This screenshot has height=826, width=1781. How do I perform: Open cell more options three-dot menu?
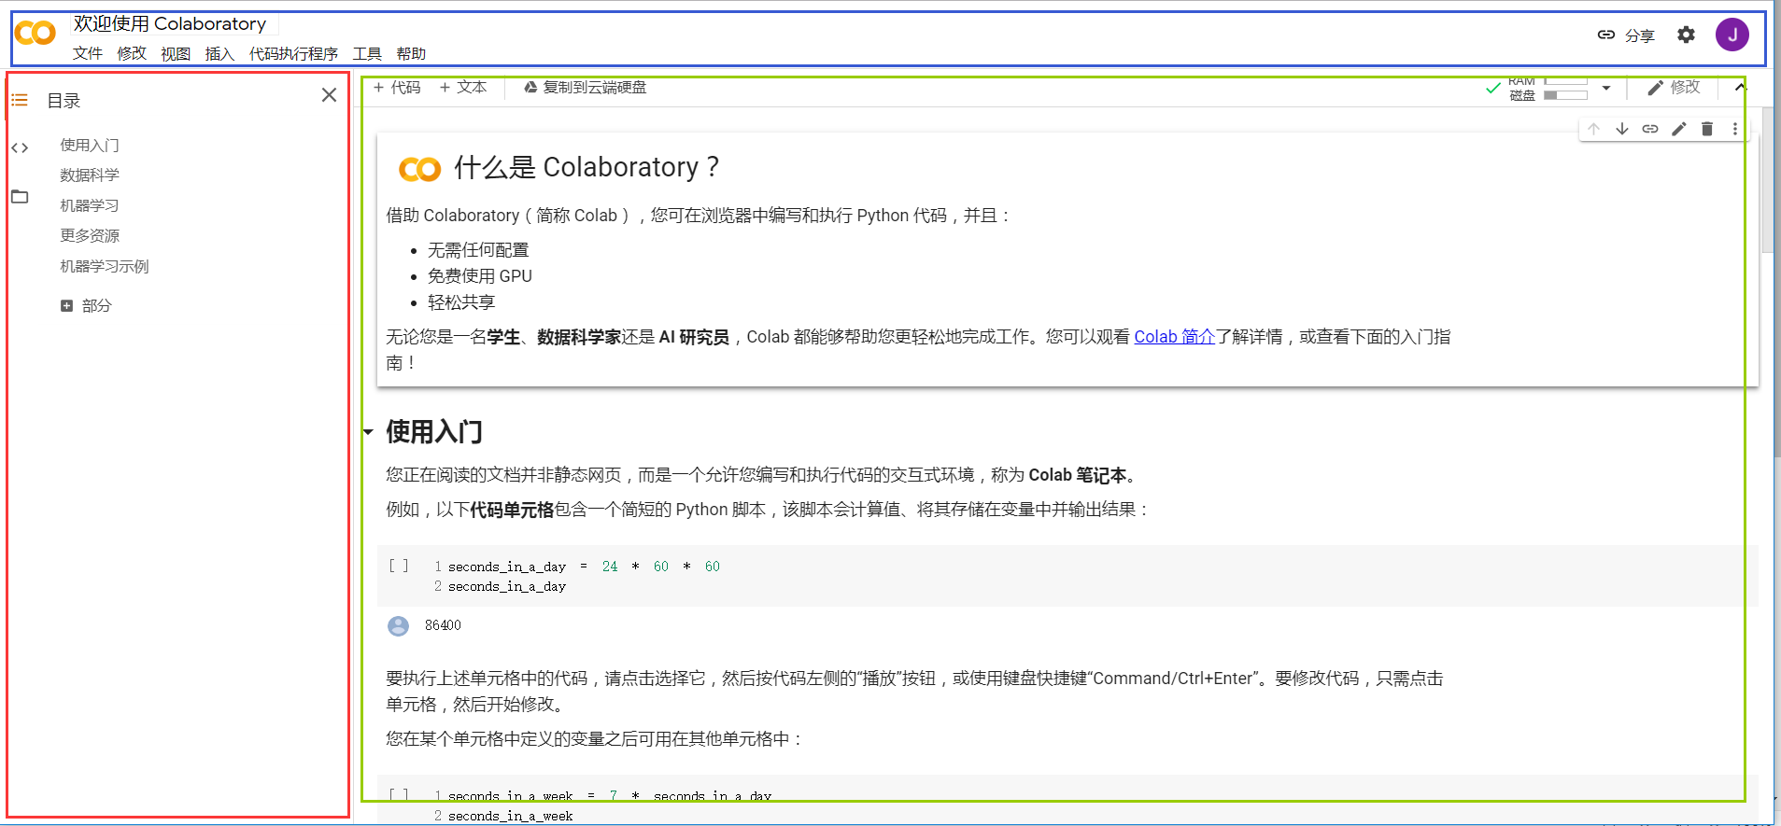tap(1735, 129)
